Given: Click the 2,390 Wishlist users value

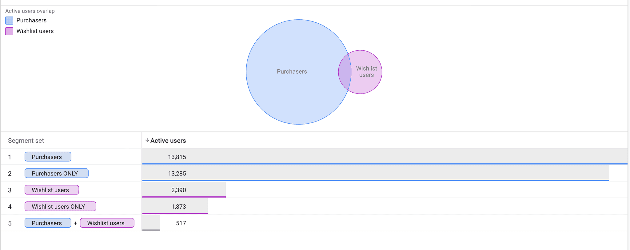Looking at the screenshot, I should tap(178, 190).
